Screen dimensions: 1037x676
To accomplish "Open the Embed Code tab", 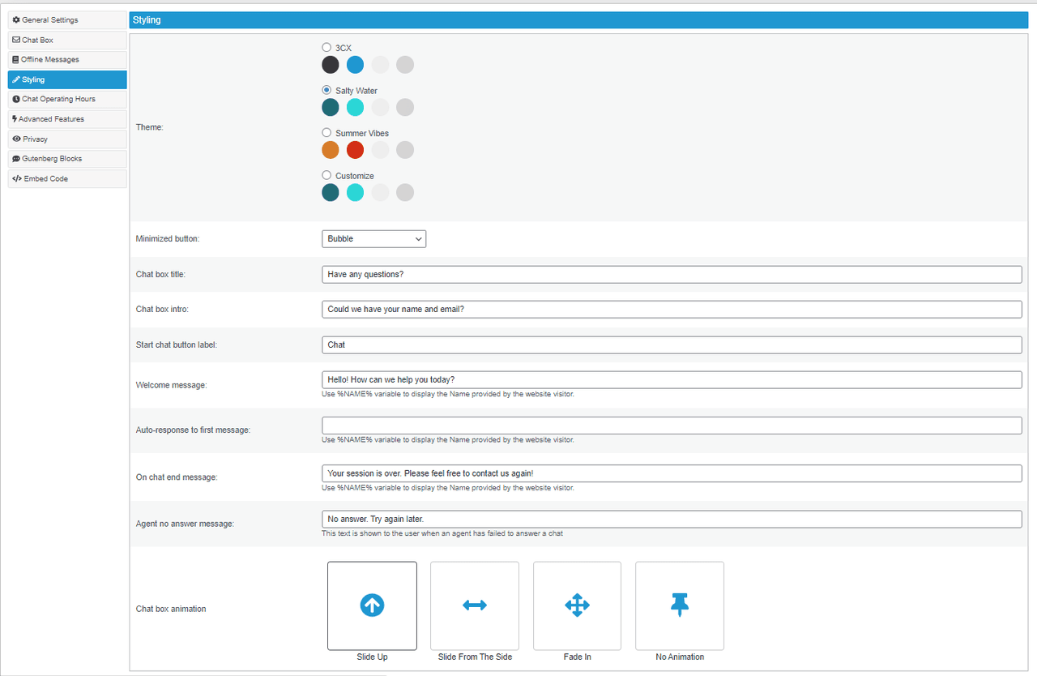I will (67, 178).
